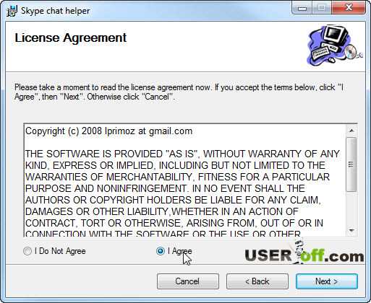Click the license scrollbar up arrow

click(x=351, y=131)
